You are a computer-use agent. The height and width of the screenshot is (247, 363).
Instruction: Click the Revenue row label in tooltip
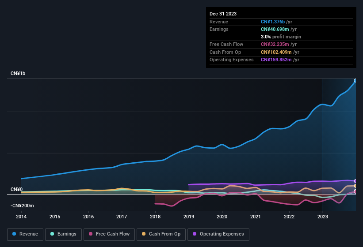coord(219,22)
